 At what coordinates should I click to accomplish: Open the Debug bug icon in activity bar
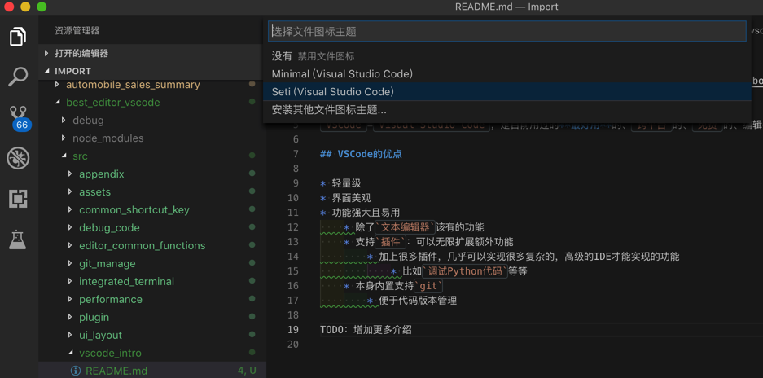click(x=18, y=158)
